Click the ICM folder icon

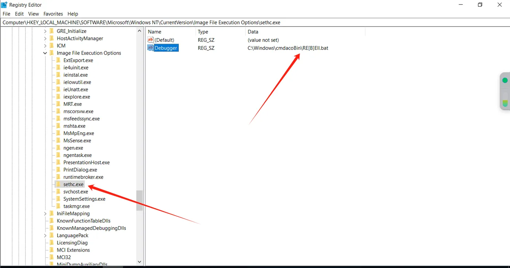point(52,45)
